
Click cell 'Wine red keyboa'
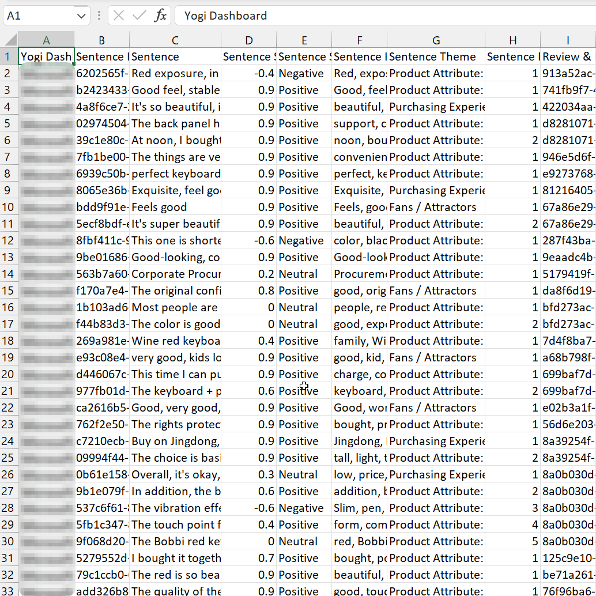pos(175,341)
